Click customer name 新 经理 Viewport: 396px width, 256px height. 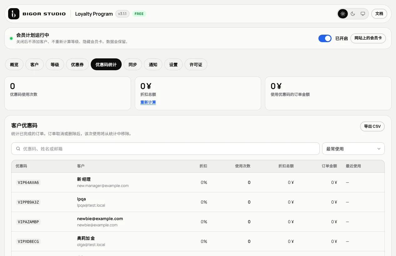click(x=84, y=179)
